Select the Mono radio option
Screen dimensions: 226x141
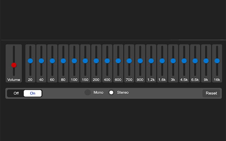click(x=88, y=92)
